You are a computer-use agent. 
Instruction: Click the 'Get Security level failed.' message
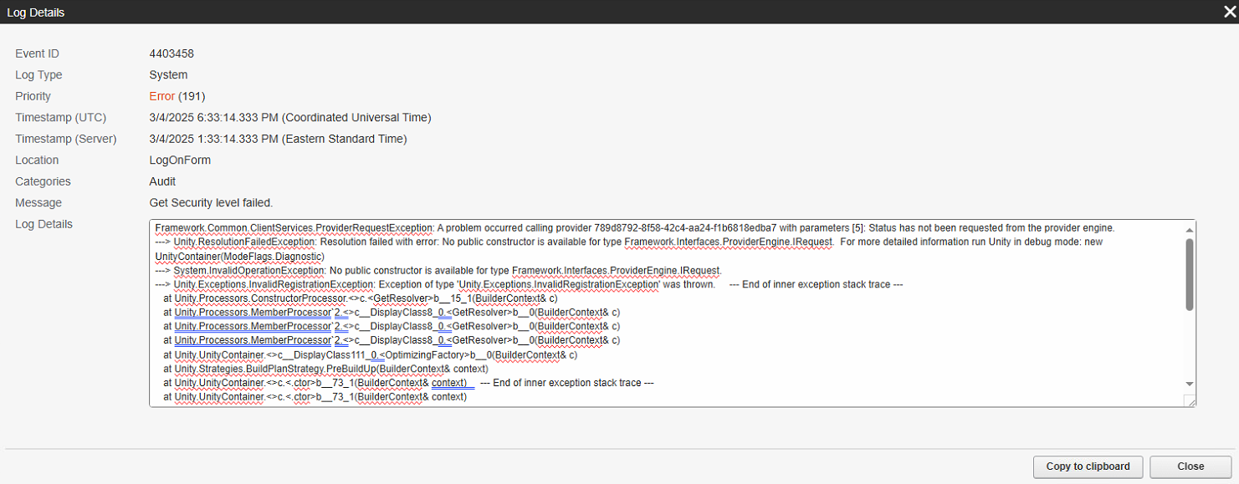coord(211,203)
